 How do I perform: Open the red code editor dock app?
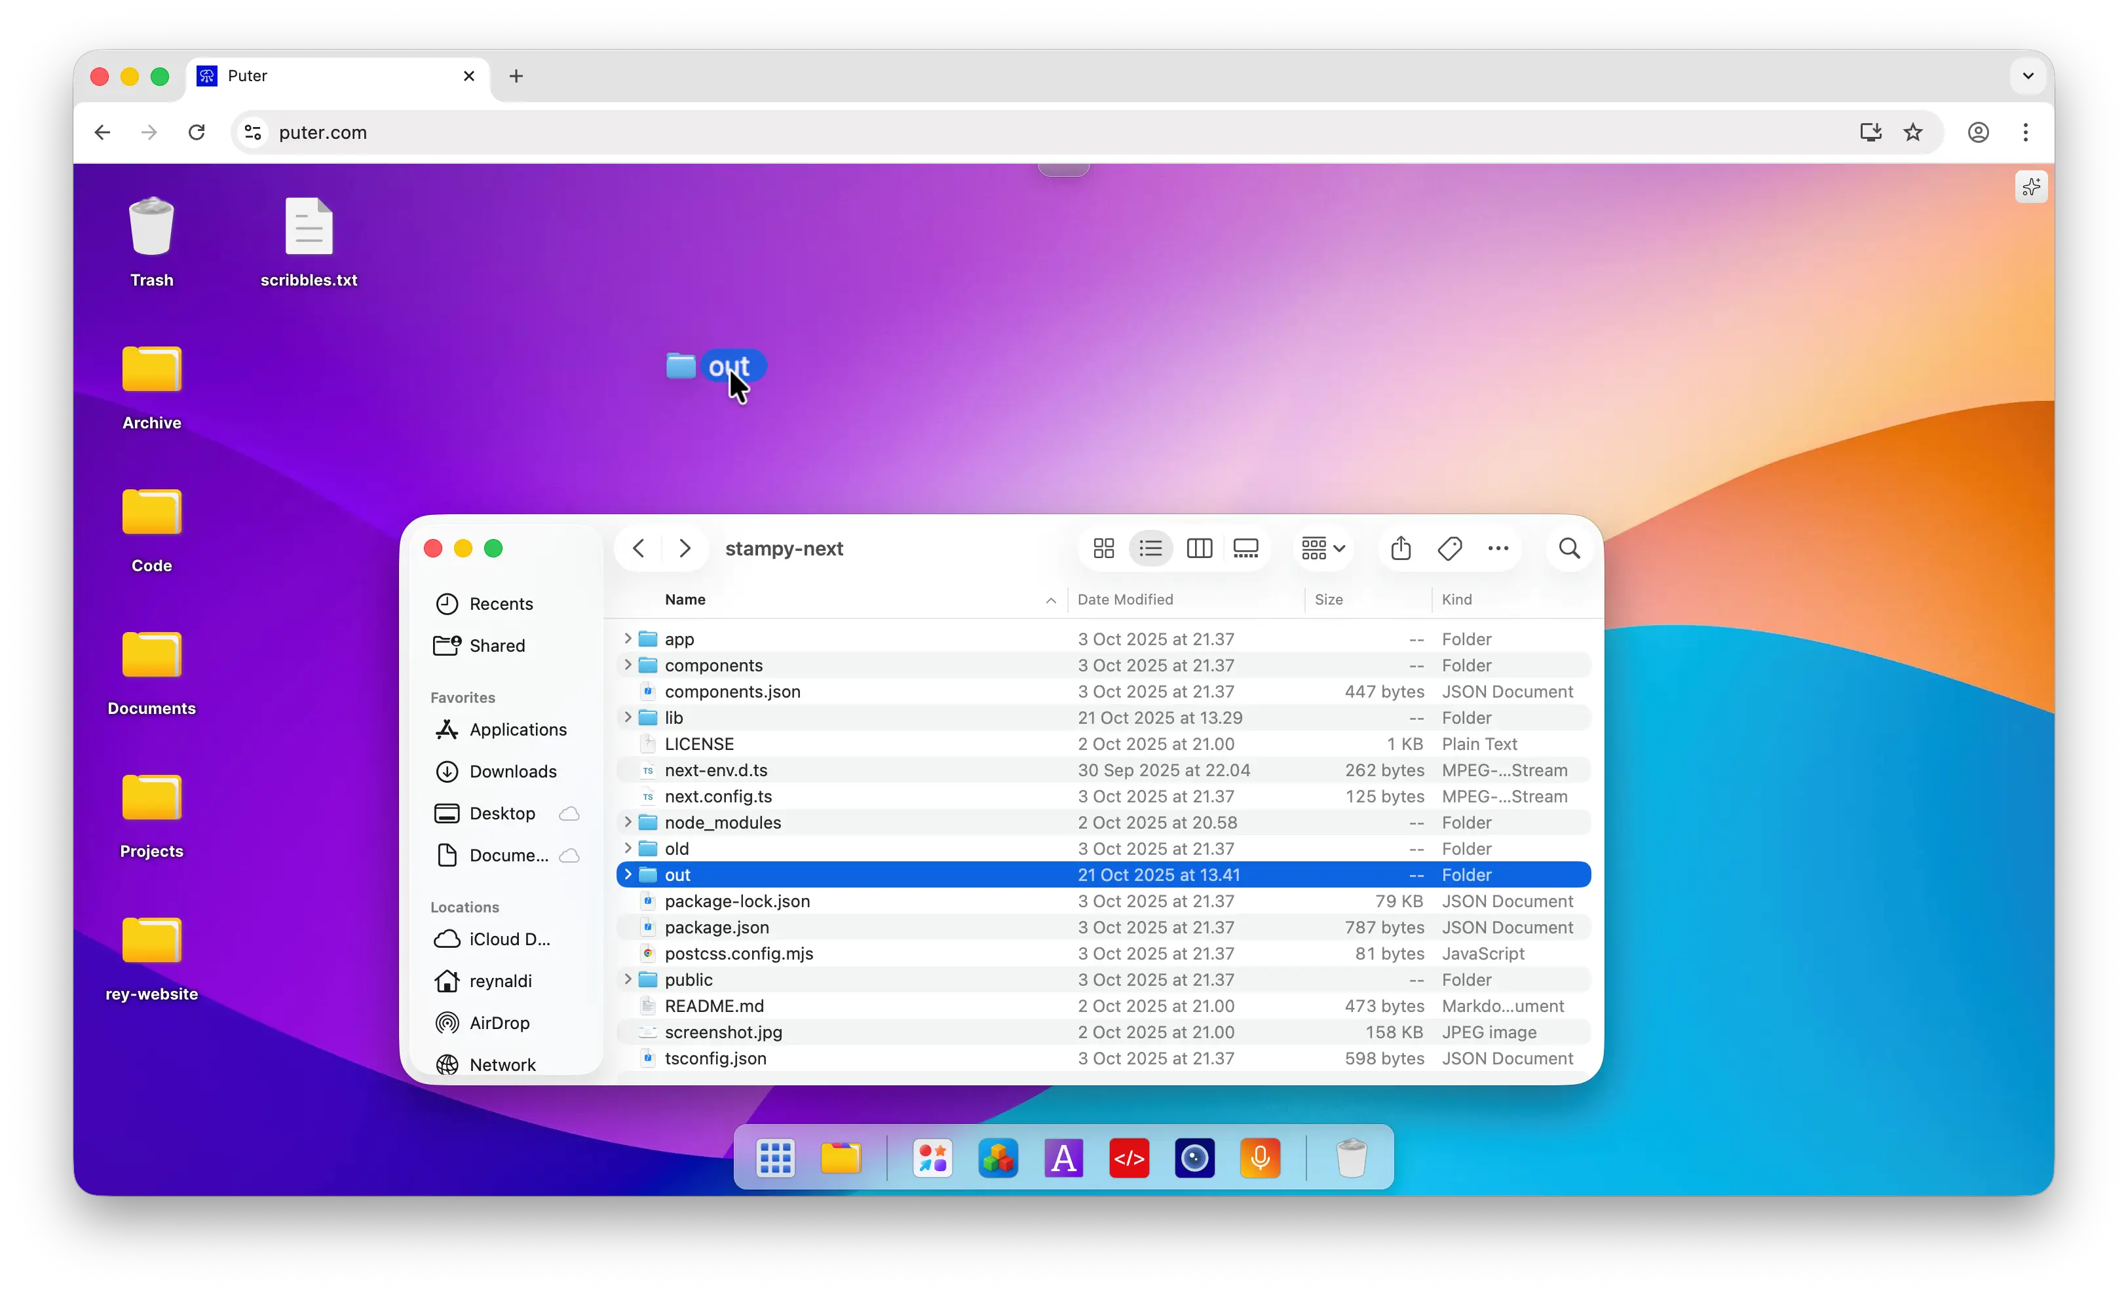point(1129,1158)
